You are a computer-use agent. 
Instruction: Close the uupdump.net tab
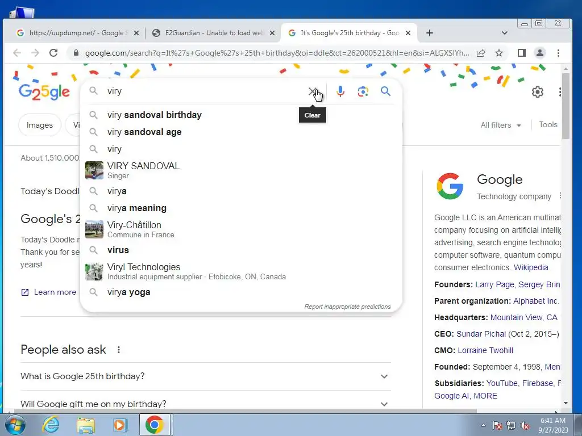tap(136, 33)
